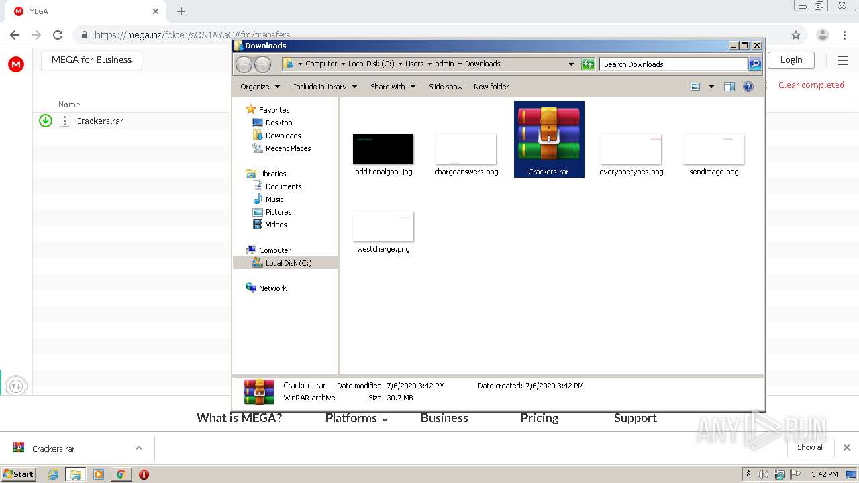Select westcharge.png file
The image size is (859, 483).
(383, 231)
